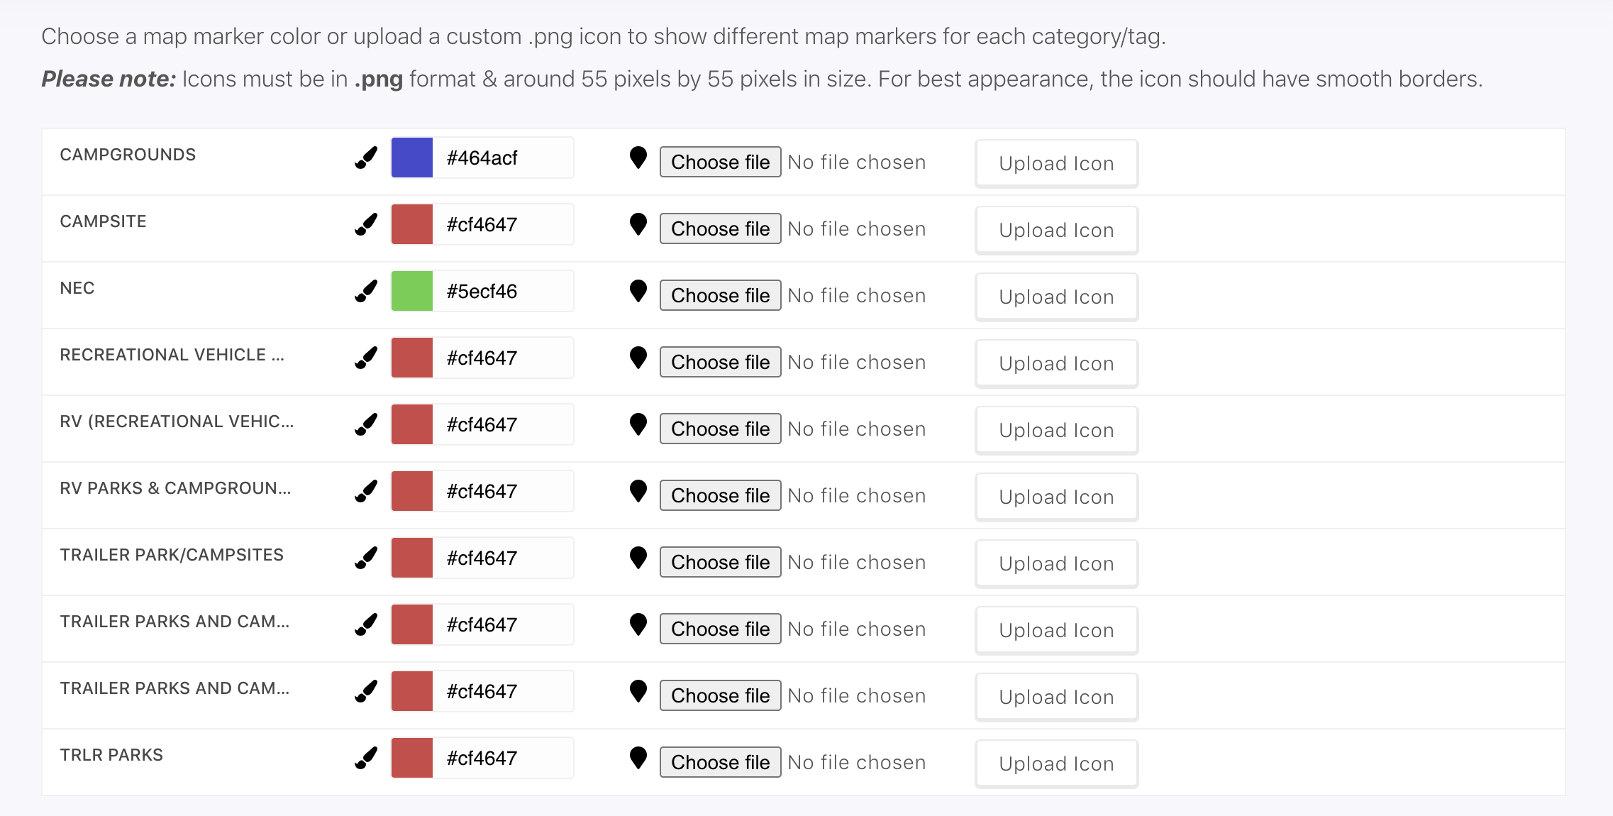Viewport: 1613px width, 816px height.
Task: Click the paintbrush icon in TRLR PARKS row
Action: (366, 758)
